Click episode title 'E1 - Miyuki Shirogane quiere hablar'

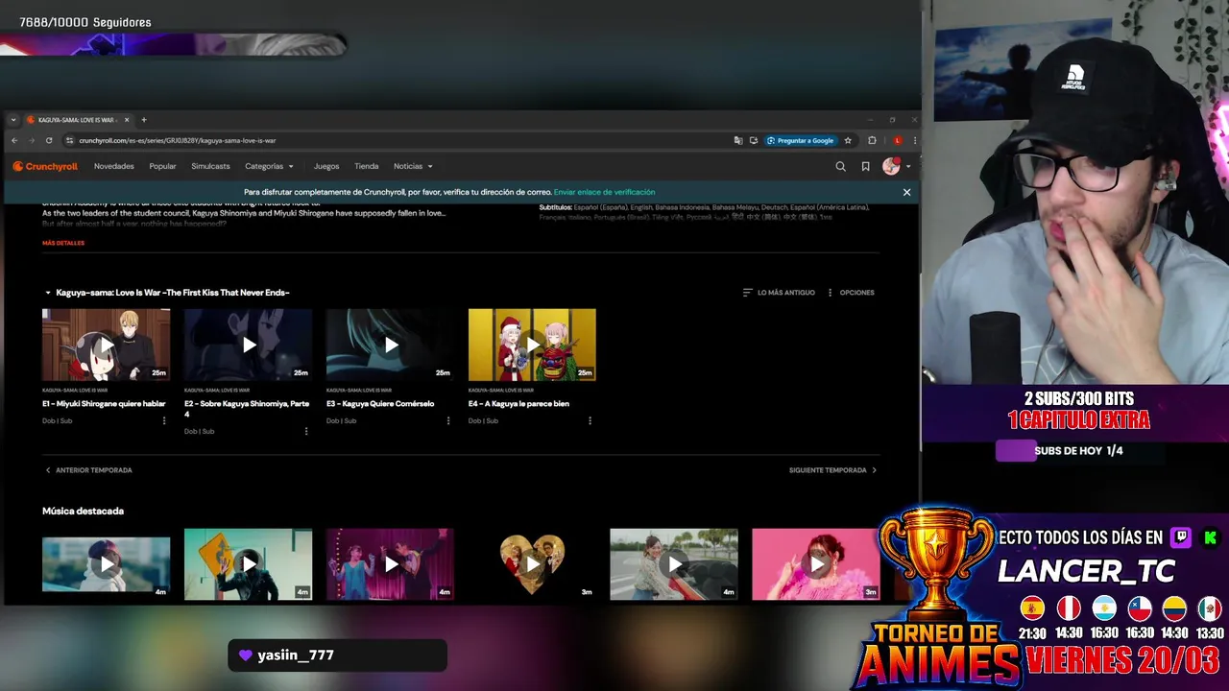pyautogui.click(x=104, y=404)
